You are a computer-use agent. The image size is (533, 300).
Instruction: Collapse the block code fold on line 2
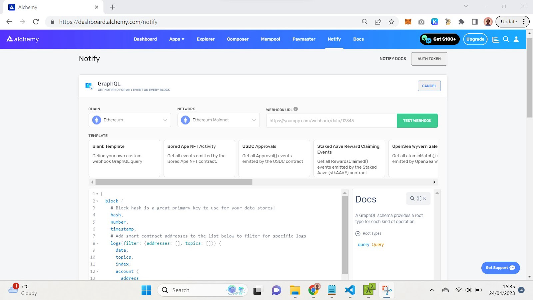coord(97,201)
